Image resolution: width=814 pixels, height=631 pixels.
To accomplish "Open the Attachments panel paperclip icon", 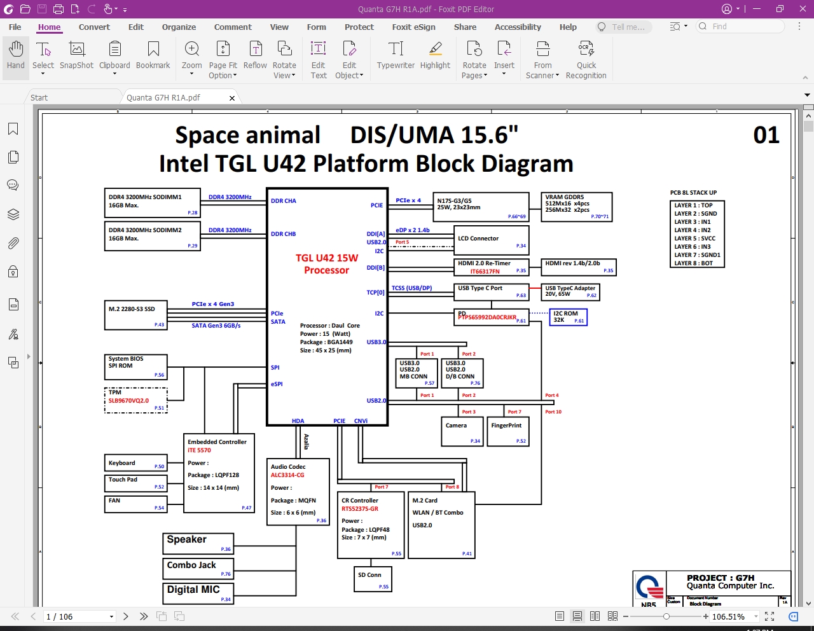I will click(x=13, y=243).
